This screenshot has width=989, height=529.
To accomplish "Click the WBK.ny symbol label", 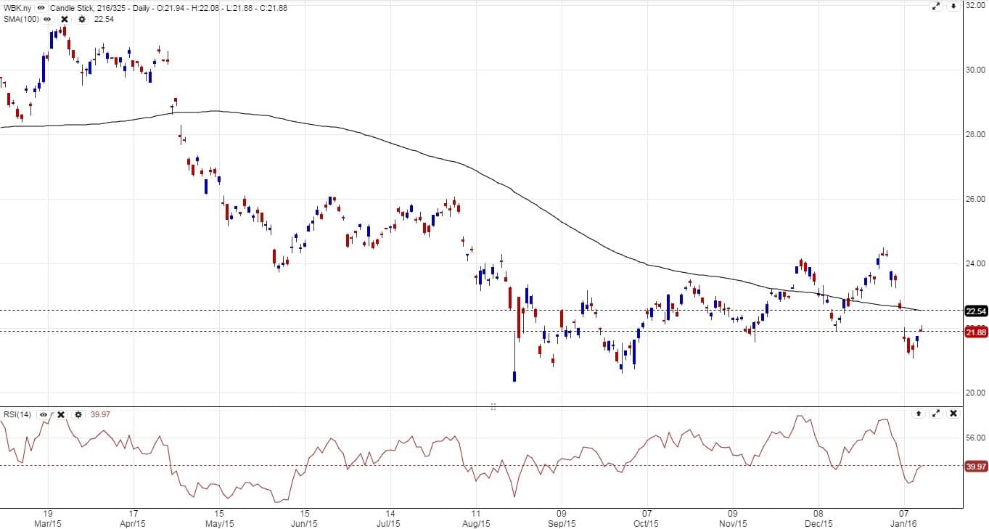I will tap(17, 8).
